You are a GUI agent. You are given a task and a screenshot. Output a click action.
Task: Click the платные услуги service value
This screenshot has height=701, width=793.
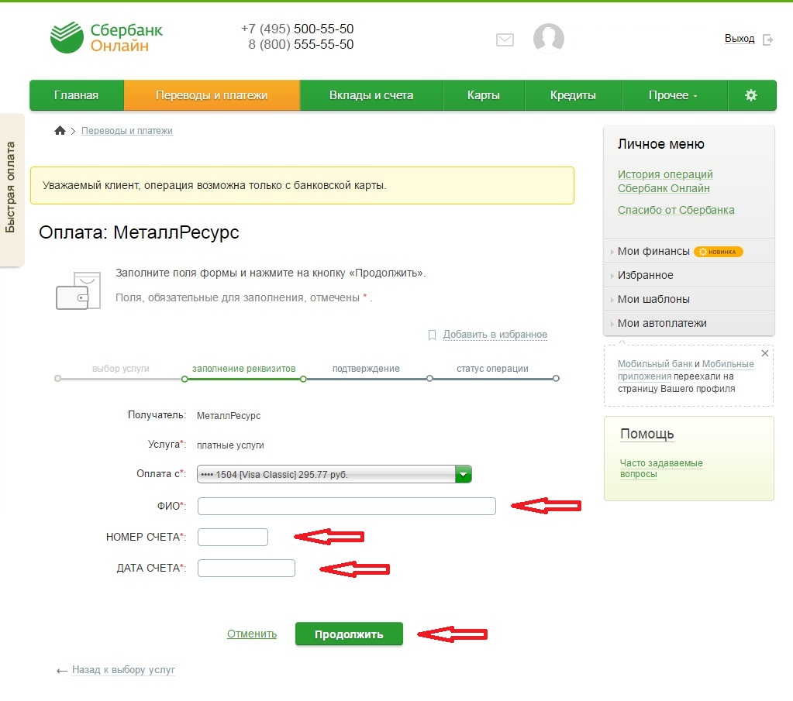coord(230,445)
